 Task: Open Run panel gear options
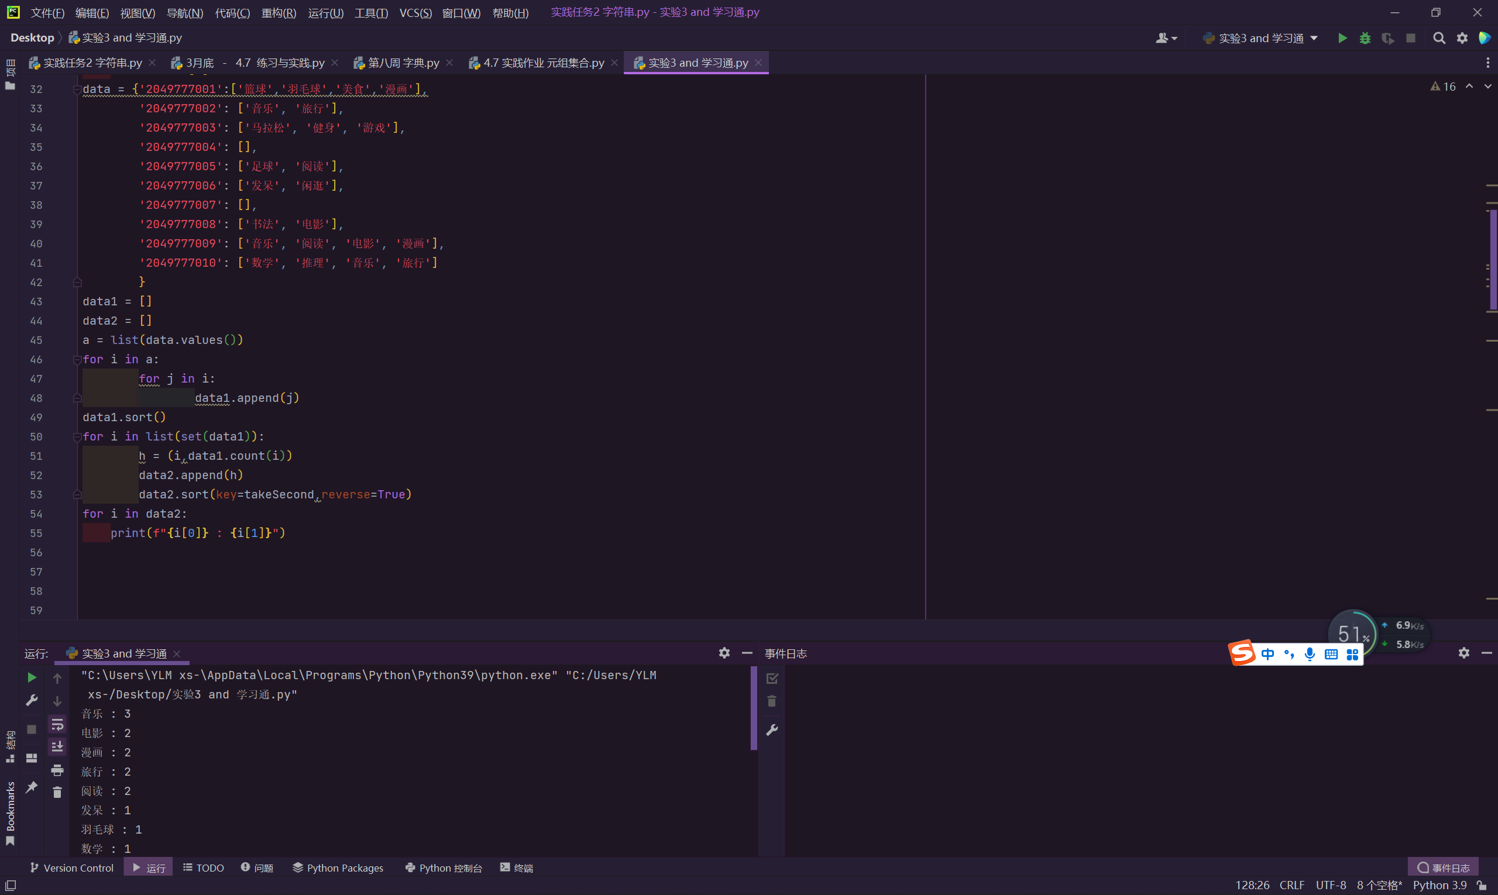724,653
